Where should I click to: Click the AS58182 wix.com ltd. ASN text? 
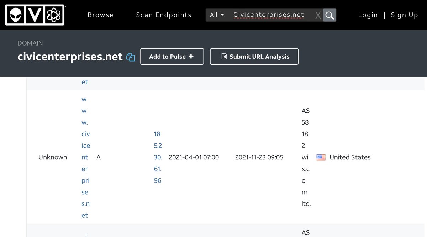point(305,157)
